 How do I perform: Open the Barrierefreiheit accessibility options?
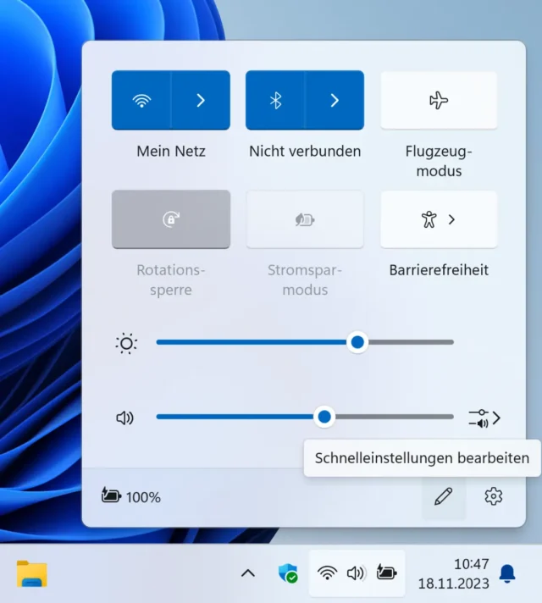coord(439,219)
